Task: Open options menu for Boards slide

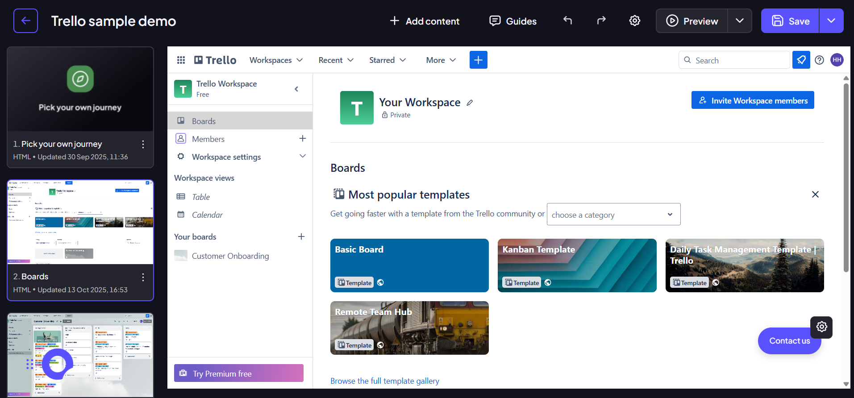Action: [x=143, y=277]
